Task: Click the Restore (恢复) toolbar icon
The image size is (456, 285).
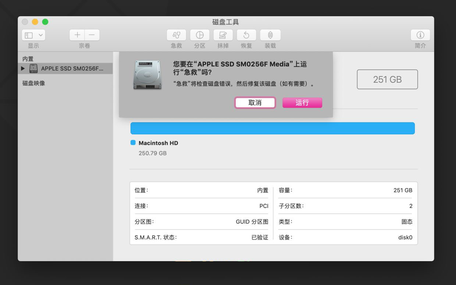Action: [246, 35]
